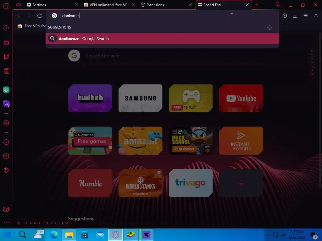Select dankvm.z Google Search suggestion

tap(162, 39)
